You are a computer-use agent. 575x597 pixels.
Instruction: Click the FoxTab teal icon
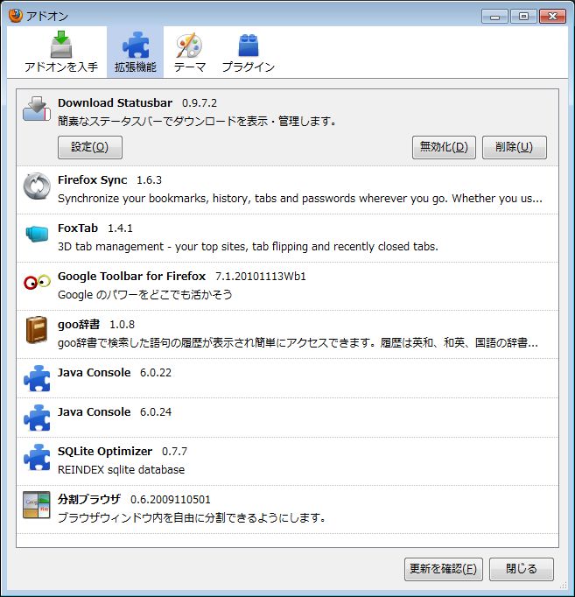coord(37,234)
